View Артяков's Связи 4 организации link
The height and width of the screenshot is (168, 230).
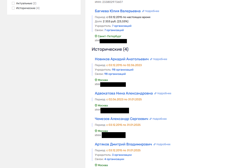click(x=114, y=159)
